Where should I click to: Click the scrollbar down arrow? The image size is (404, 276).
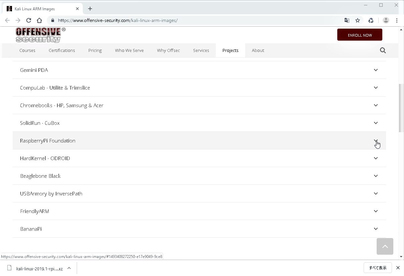[401, 257]
